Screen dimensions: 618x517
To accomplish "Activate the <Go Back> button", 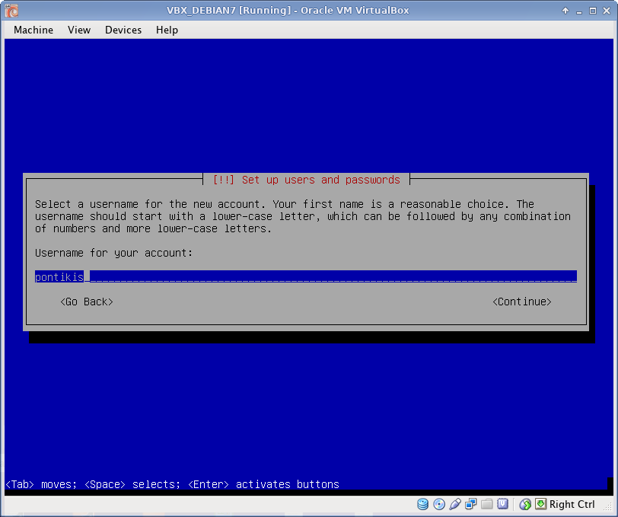I will coord(87,302).
